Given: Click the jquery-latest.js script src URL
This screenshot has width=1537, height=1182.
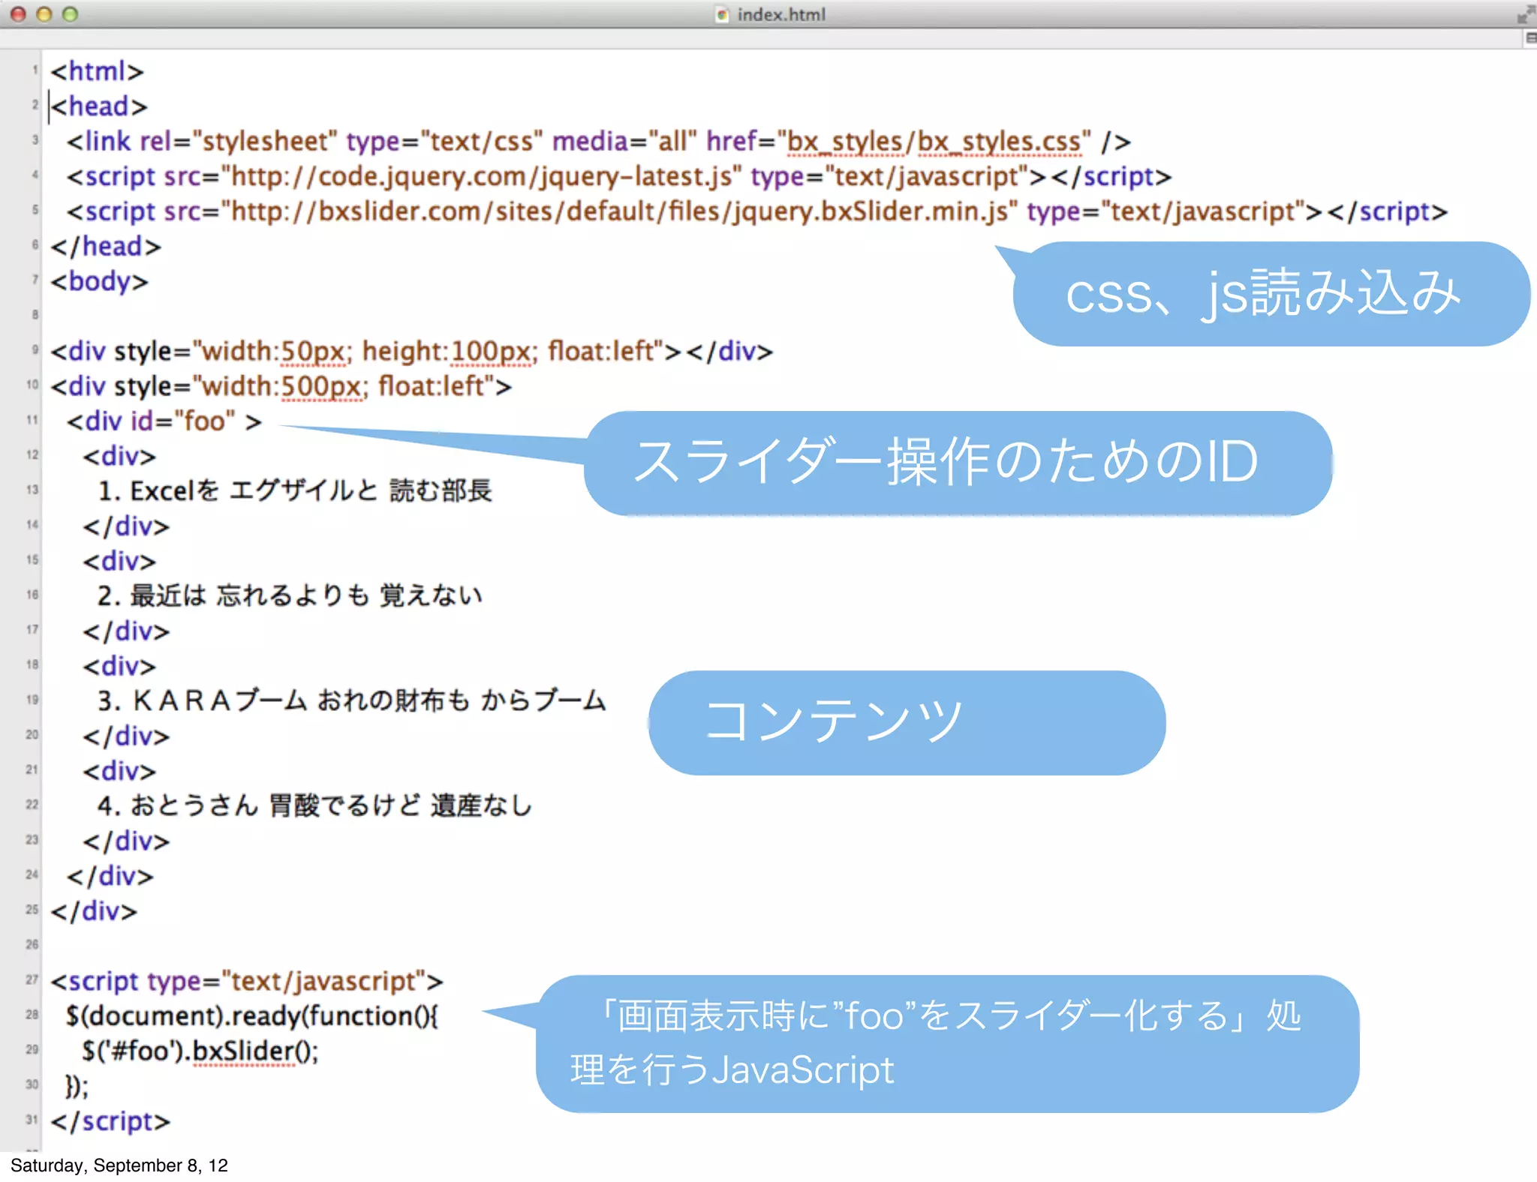Looking at the screenshot, I should (482, 176).
